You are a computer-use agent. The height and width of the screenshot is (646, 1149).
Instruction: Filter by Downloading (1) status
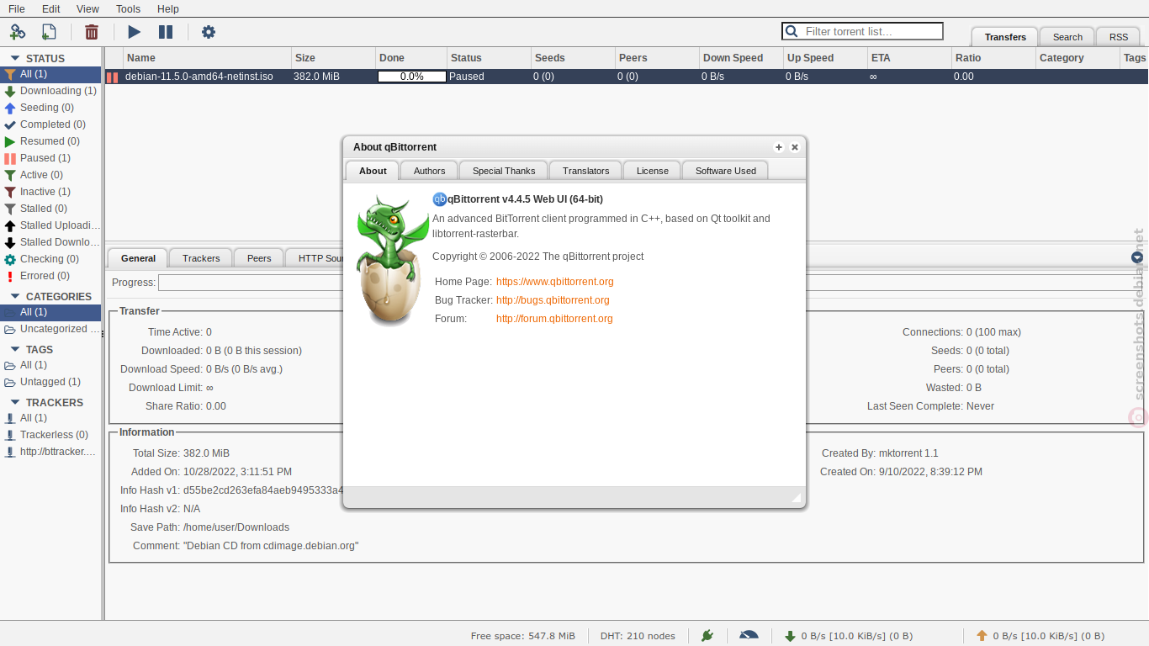pyautogui.click(x=50, y=91)
